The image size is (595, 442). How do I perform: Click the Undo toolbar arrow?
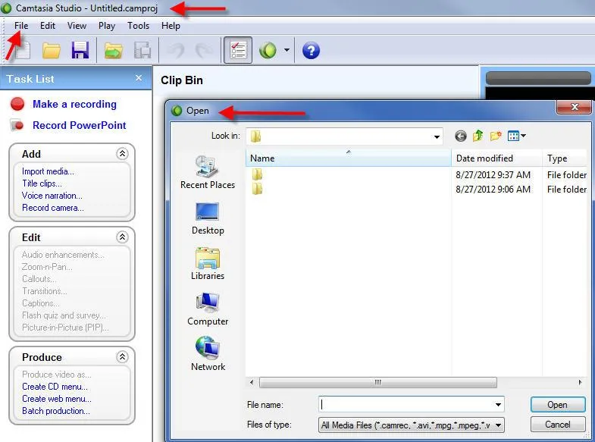[x=177, y=50]
